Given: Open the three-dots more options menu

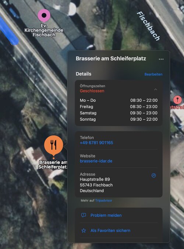Looking at the screenshot, I should [x=161, y=59].
